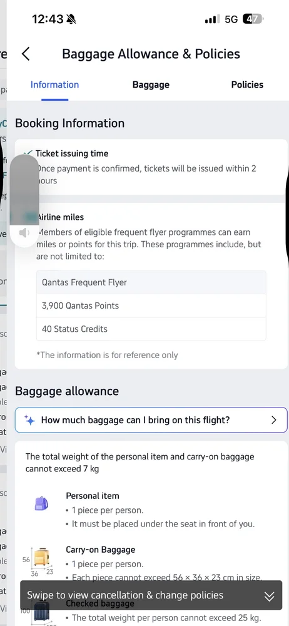Tap the silent bell icon near clock
Viewport: 289px width, 626px height.
click(71, 19)
